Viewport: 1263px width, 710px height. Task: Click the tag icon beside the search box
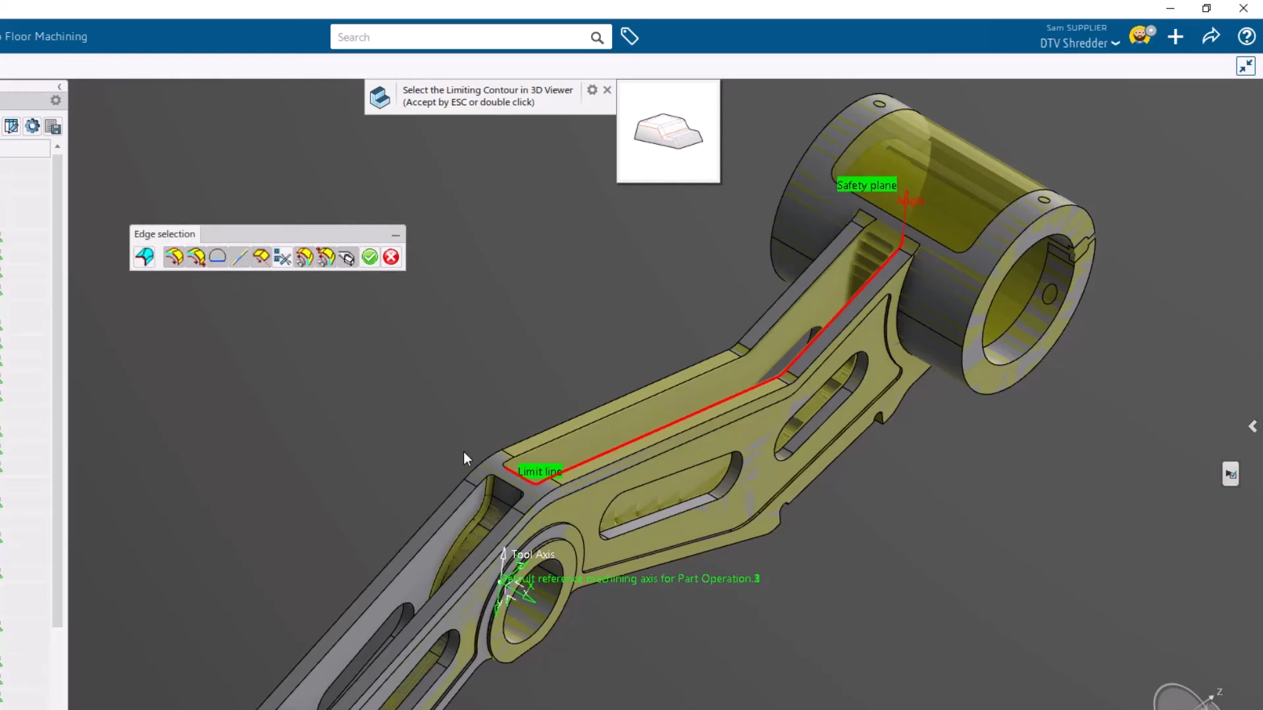630,37
